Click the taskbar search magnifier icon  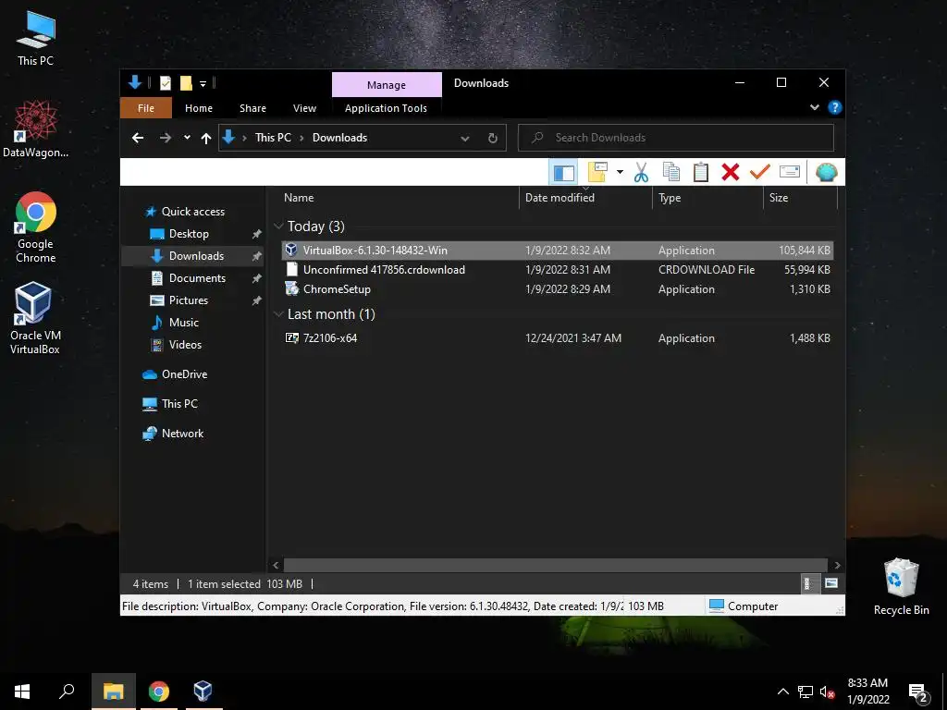67,692
